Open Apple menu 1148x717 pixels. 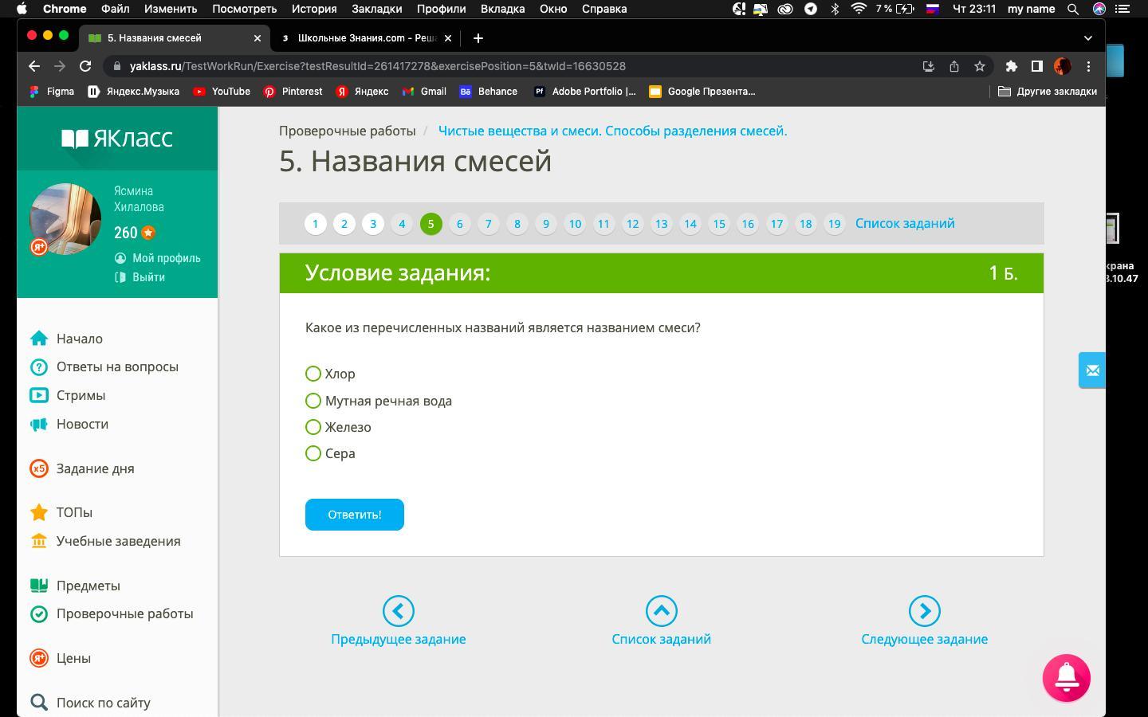22,9
